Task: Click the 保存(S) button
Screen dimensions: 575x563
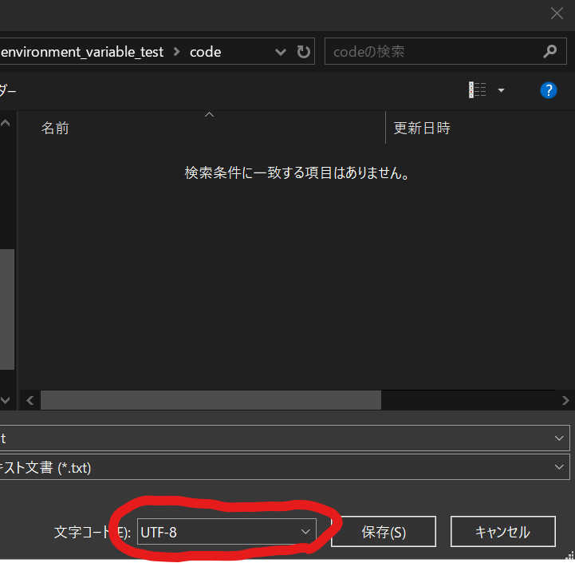Action: click(x=384, y=532)
